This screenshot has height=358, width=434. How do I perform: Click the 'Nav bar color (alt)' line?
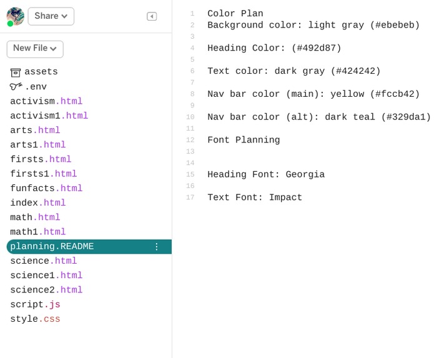319,117
